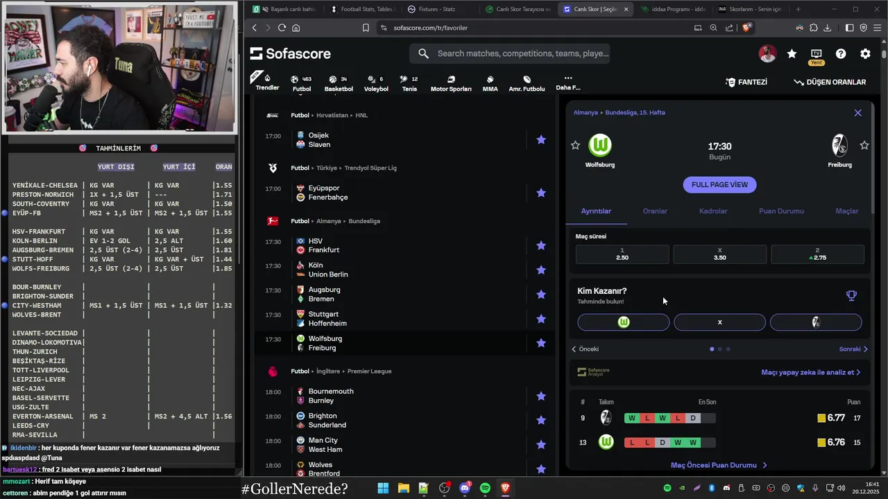888x499 pixels.
Task: Select Motor Sporları category
Action: [451, 83]
